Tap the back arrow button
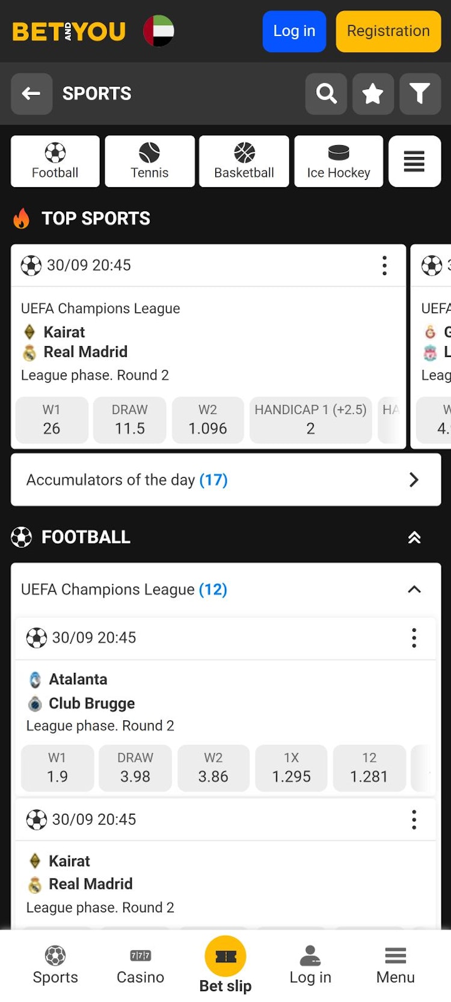Viewport: 451px width, 1002px height. [x=31, y=94]
